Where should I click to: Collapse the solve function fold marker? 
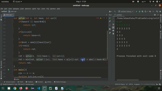pyautogui.click(x=13, y=18)
